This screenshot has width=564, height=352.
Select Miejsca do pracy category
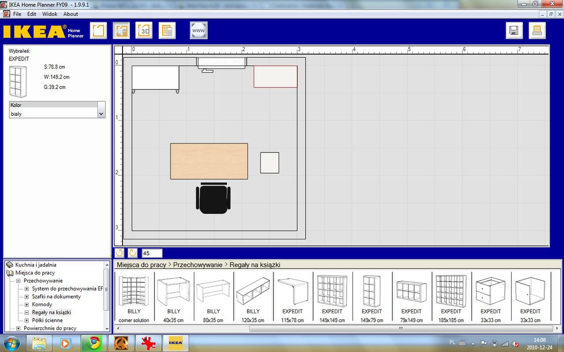tap(35, 273)
